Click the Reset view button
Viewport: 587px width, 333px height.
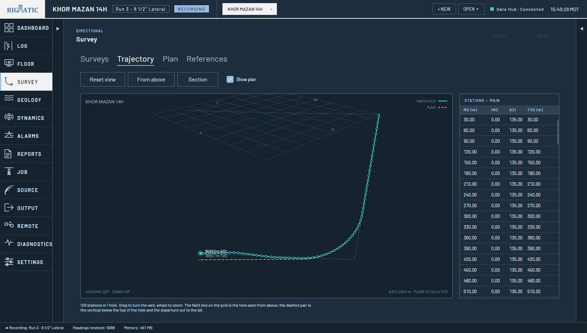point(103,79)
